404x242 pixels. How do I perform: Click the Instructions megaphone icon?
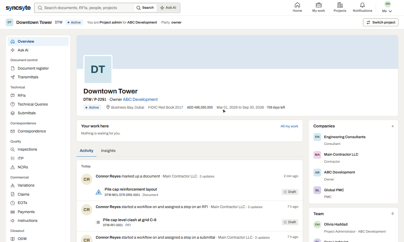(x=13, y=220)
